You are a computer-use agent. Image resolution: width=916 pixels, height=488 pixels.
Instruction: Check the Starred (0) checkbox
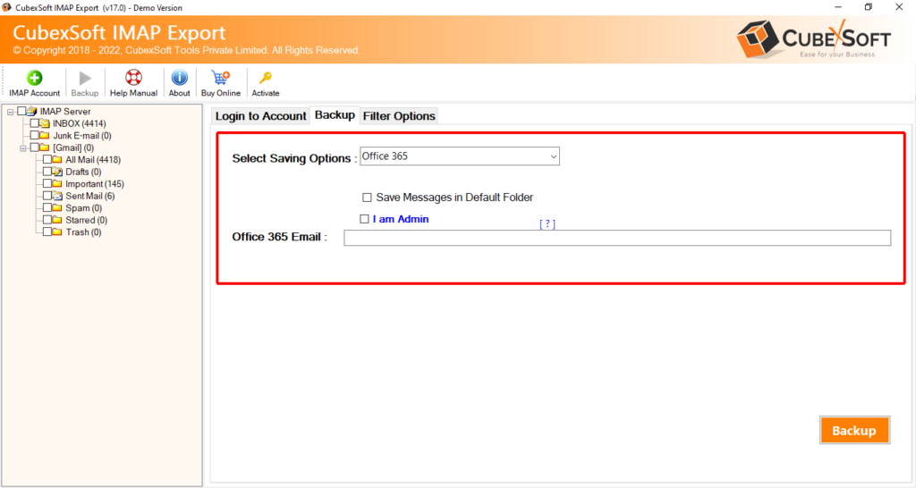click(47, 220)
